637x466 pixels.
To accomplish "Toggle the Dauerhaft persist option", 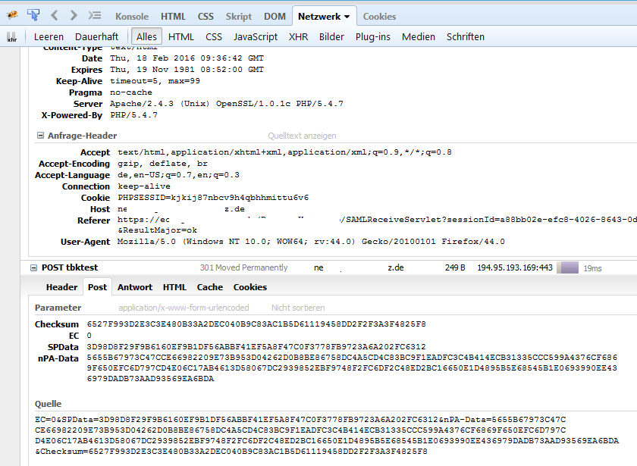I will 96,36.
